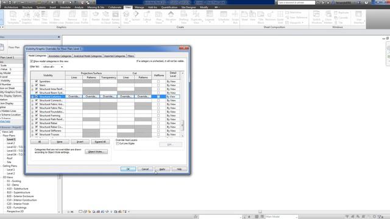Viewport: 390px width, 219px height.
Task: Click the 3D View ribbon icon
Action: click(x=126, y=17)
